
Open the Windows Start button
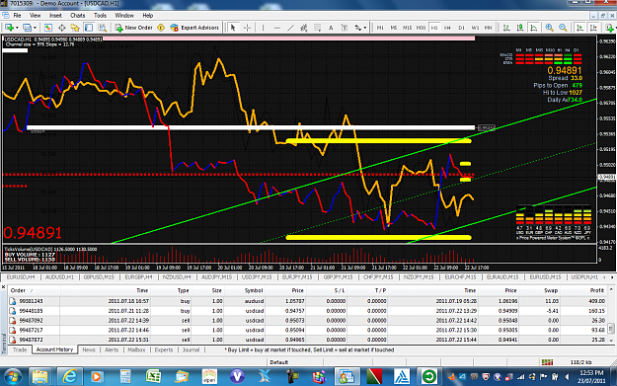13,376
